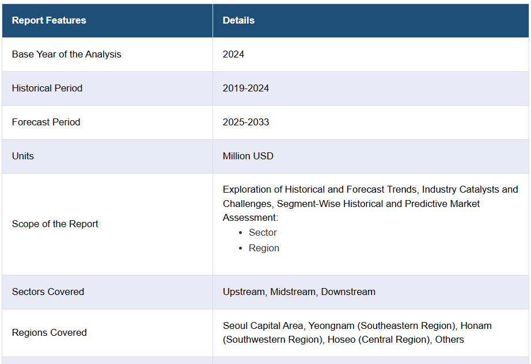The width and height of the screenshot is (531, 364).
Task: Click the word "Upstream" in Sectors Covered
Action: (244, 292)
